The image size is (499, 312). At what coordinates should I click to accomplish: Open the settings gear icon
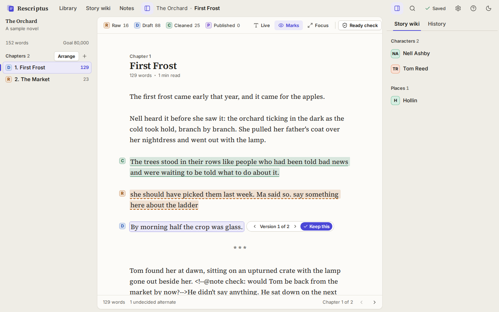point(458,8)
